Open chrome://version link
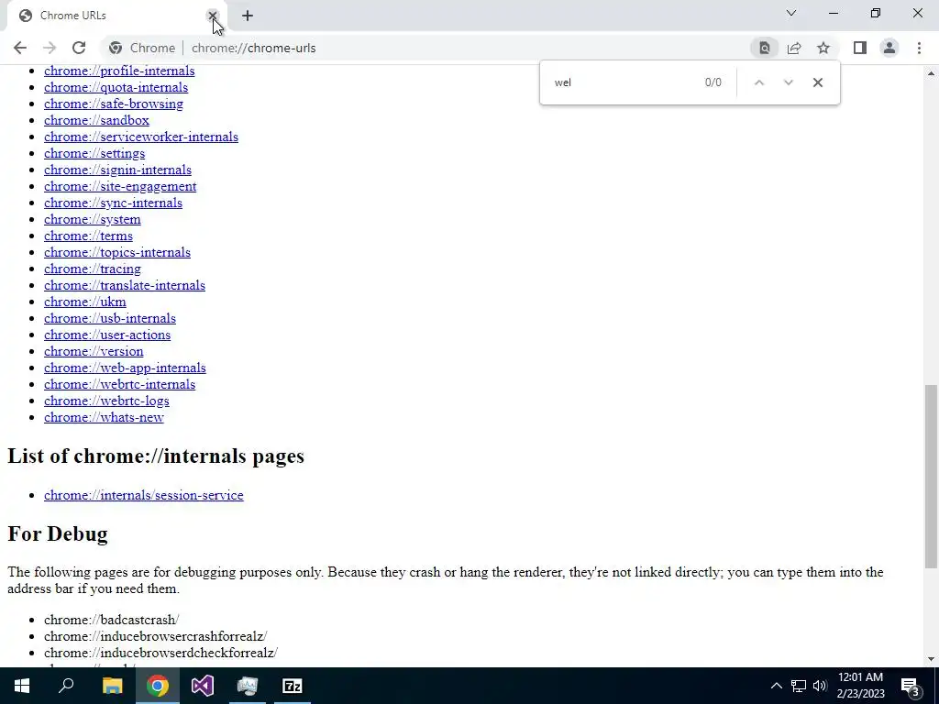939x704 pixels. [x=94, y=351]
